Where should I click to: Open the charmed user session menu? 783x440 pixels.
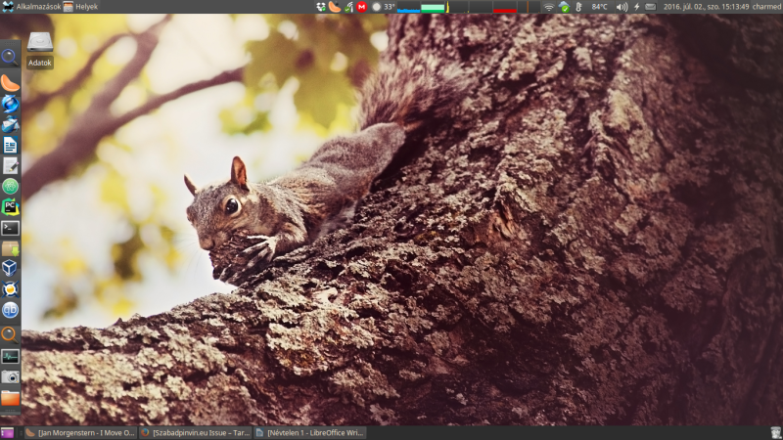[x=767, y=7]
